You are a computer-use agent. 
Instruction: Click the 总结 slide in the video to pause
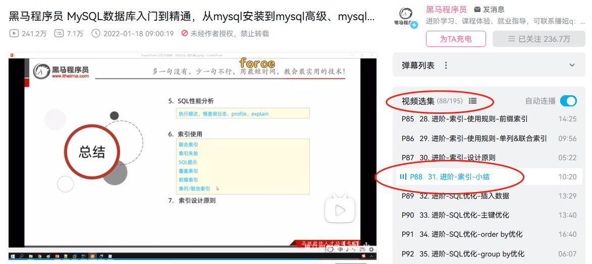pyautogui.click(x=92, y=152)
